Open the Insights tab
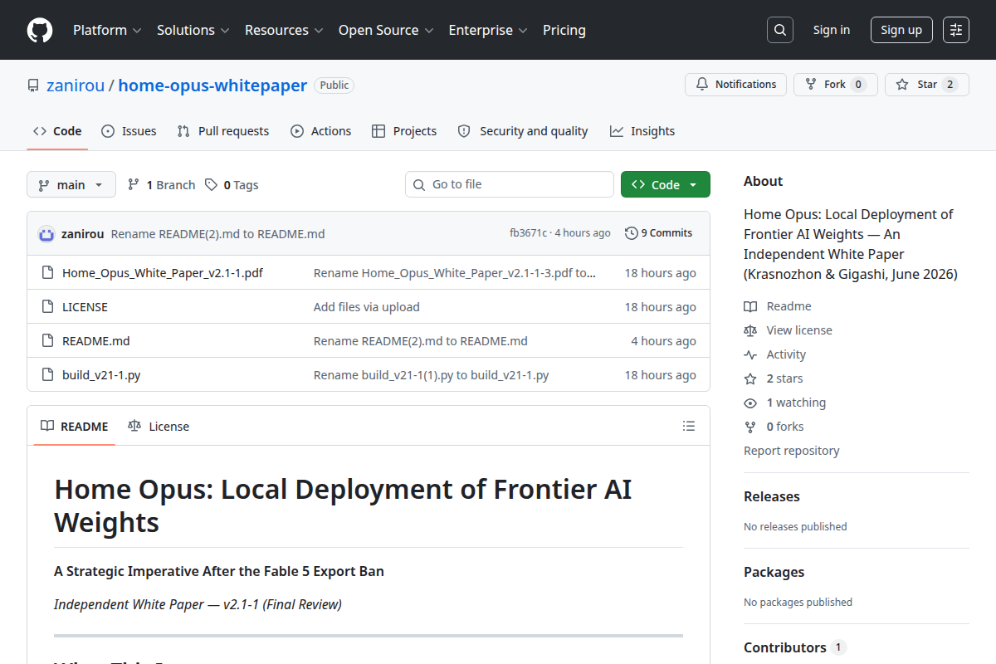The image size is (996, 664). click(x=642, y=131)
